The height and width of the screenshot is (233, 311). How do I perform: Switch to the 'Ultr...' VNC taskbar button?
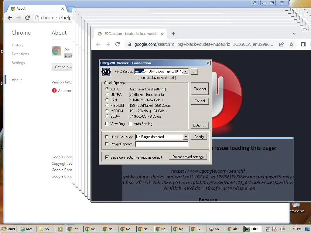click(x=253, y=229)
